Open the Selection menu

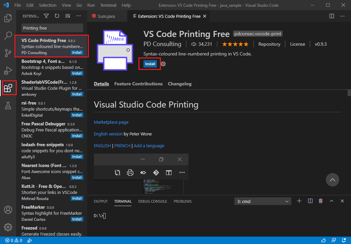(x=48, y=5)
